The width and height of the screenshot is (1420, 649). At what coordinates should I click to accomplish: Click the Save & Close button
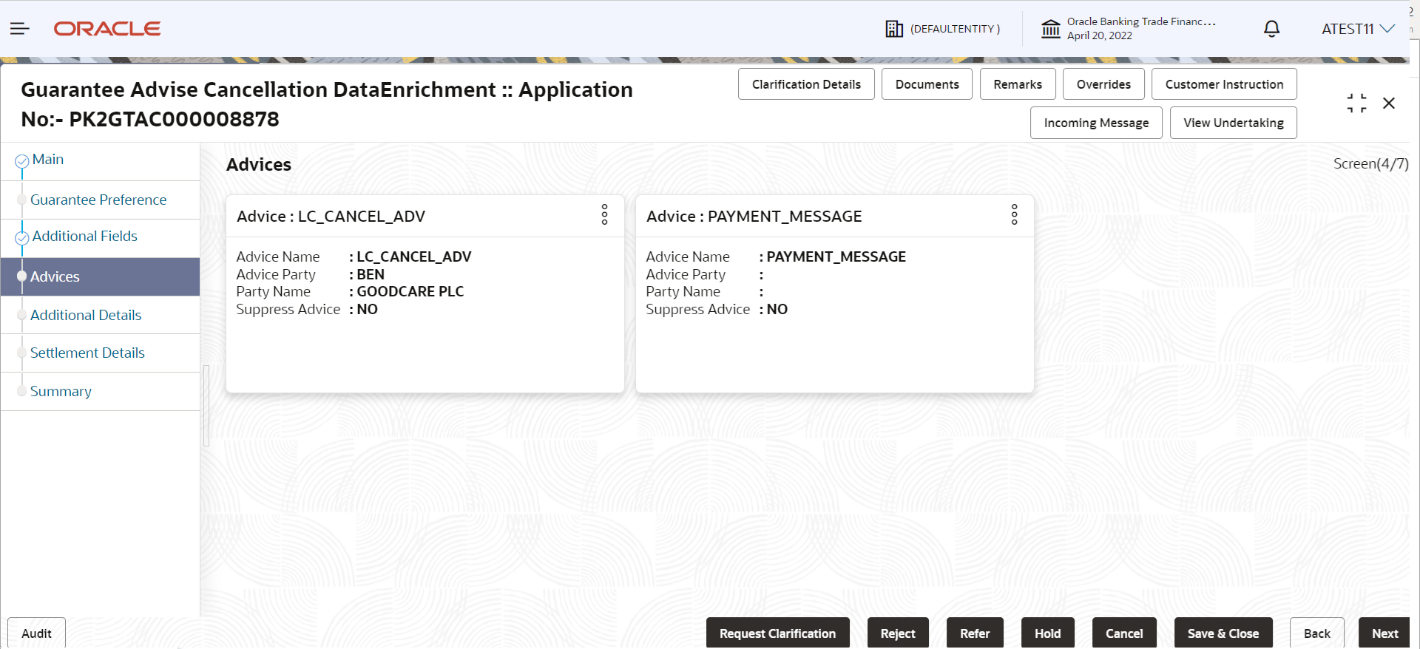(x=1223, y=633)
